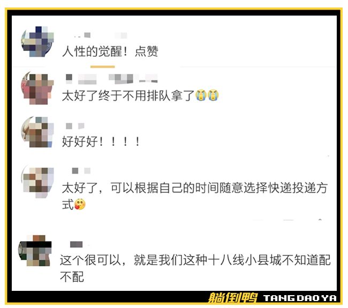
Task: Click blurred username above 快递投递 comment
Action: pos(81,170)
